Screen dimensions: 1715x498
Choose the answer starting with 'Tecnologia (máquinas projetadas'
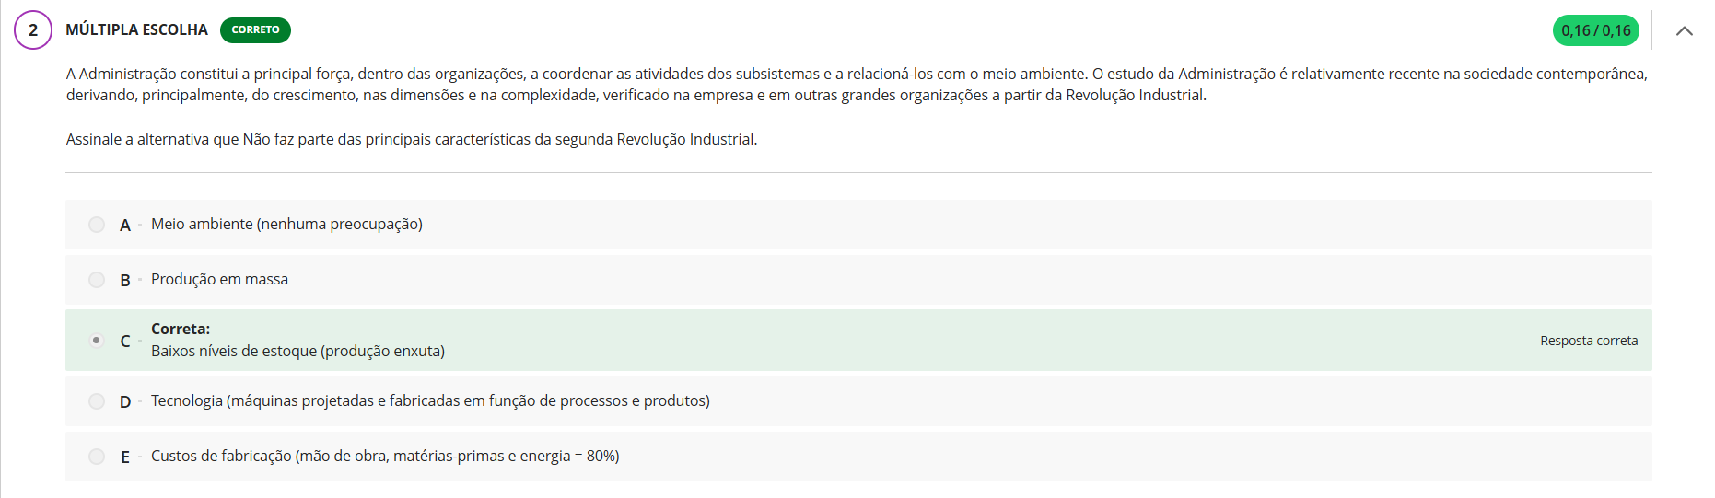tap(430, 401)
